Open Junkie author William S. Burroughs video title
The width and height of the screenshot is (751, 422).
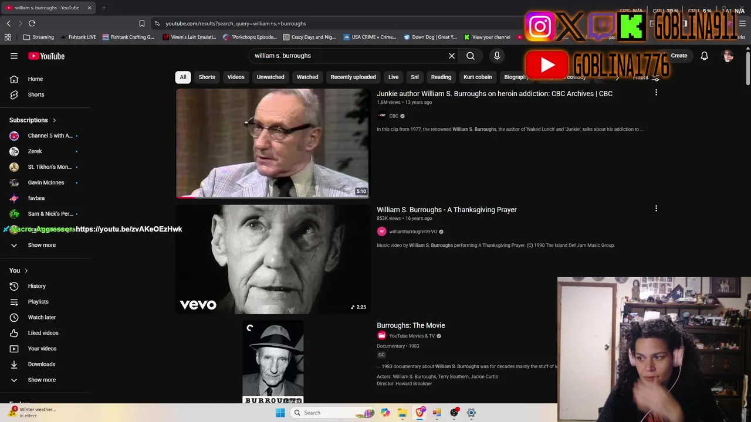click(495, 94)
